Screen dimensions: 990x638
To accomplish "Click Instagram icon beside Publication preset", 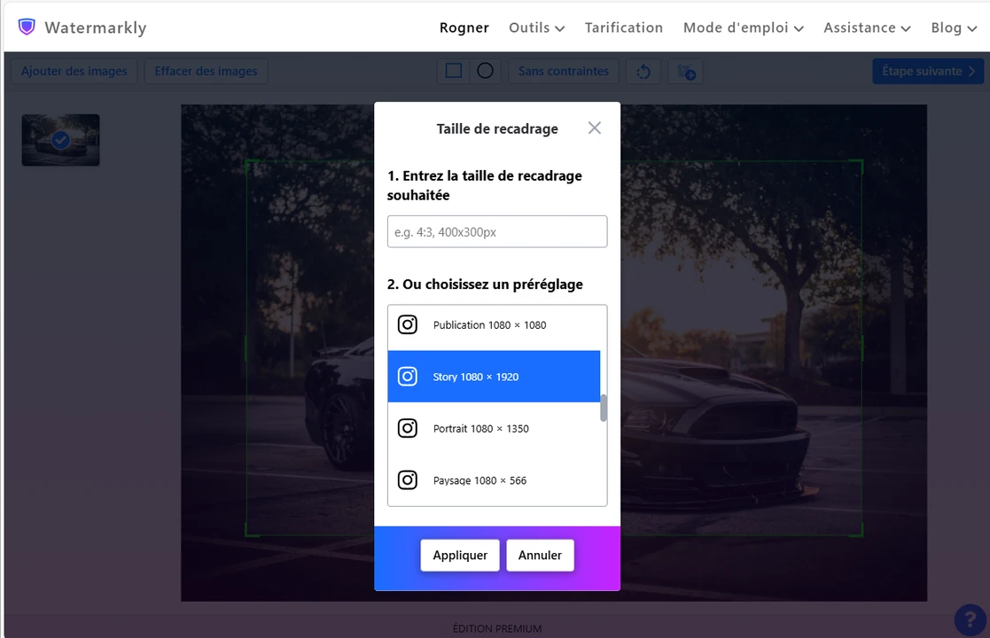I will [x=407, y=325].
